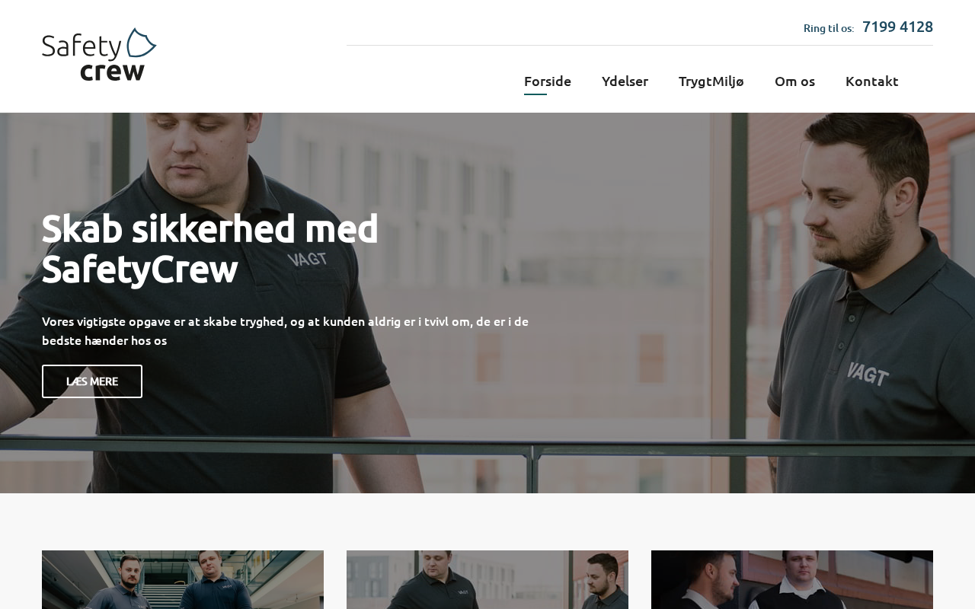Navigate to Om os
Image resolution: width=975 pixels, height=609 pixels.
click(794, 81)
